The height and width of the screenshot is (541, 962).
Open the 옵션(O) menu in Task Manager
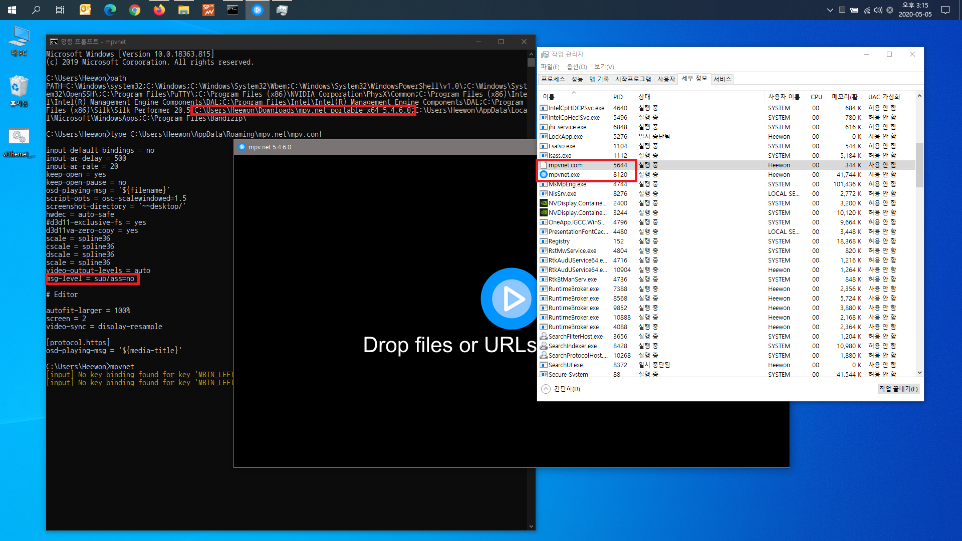click(576, 67)
